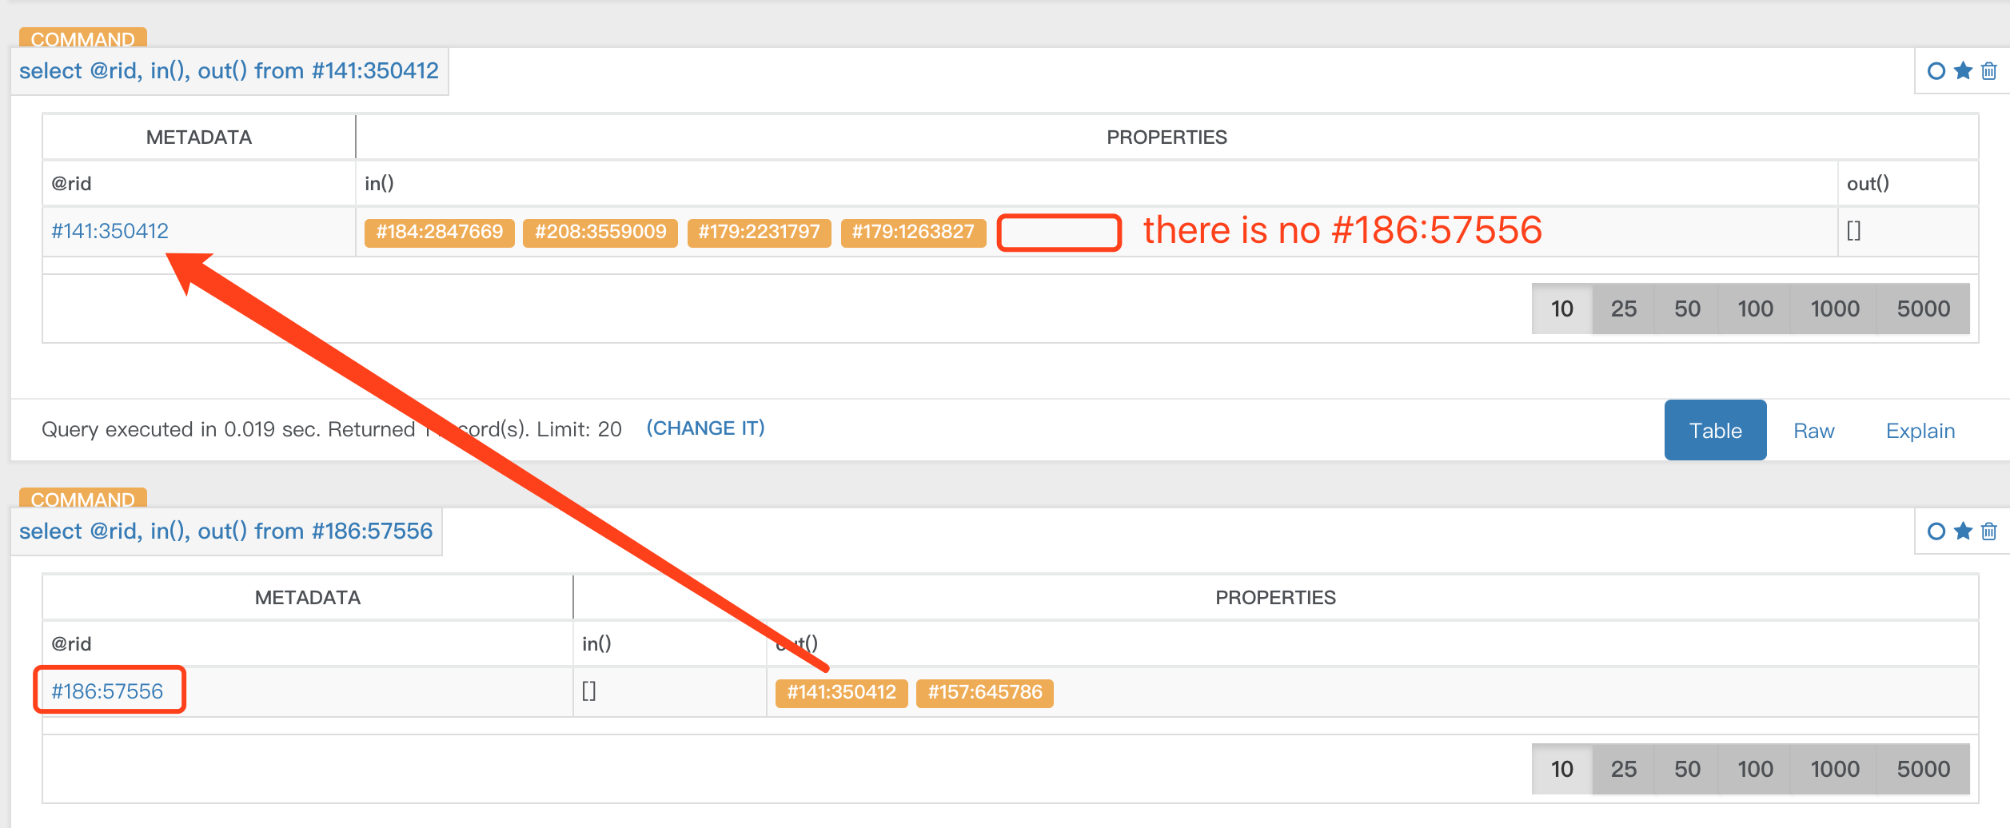Set first result page size to 25
This screenshot has width=2010, height=828.
1624,309
